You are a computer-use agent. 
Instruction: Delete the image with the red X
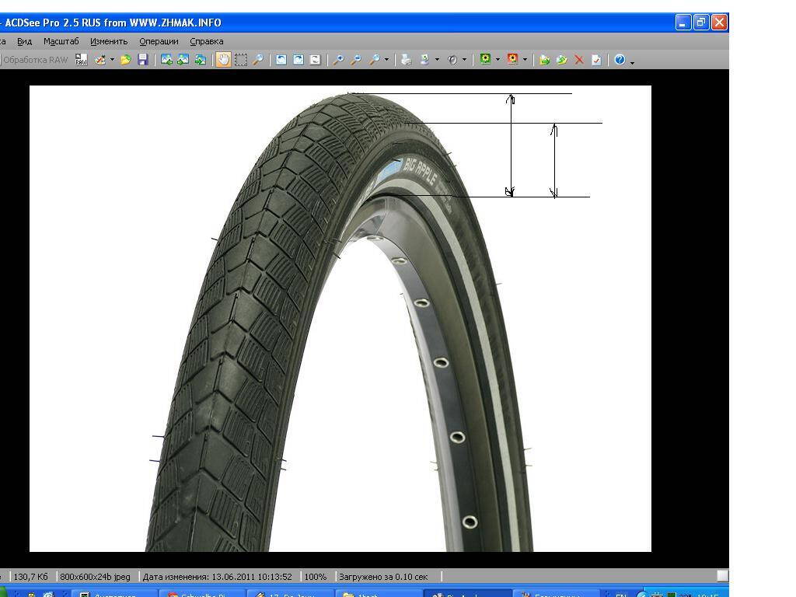click(x=579, y=60)
